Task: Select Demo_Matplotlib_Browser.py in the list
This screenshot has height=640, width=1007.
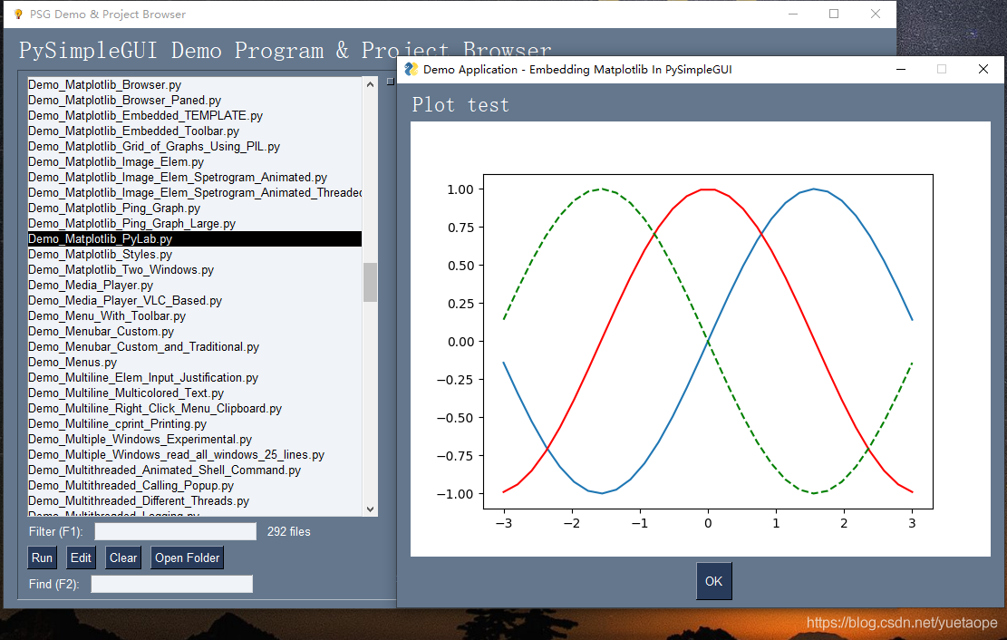Action: tap(195, 85)
